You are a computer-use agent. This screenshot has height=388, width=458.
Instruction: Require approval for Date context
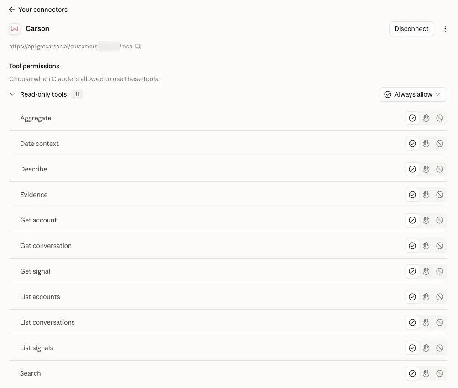pyautogui.click(x=426, y=144)
